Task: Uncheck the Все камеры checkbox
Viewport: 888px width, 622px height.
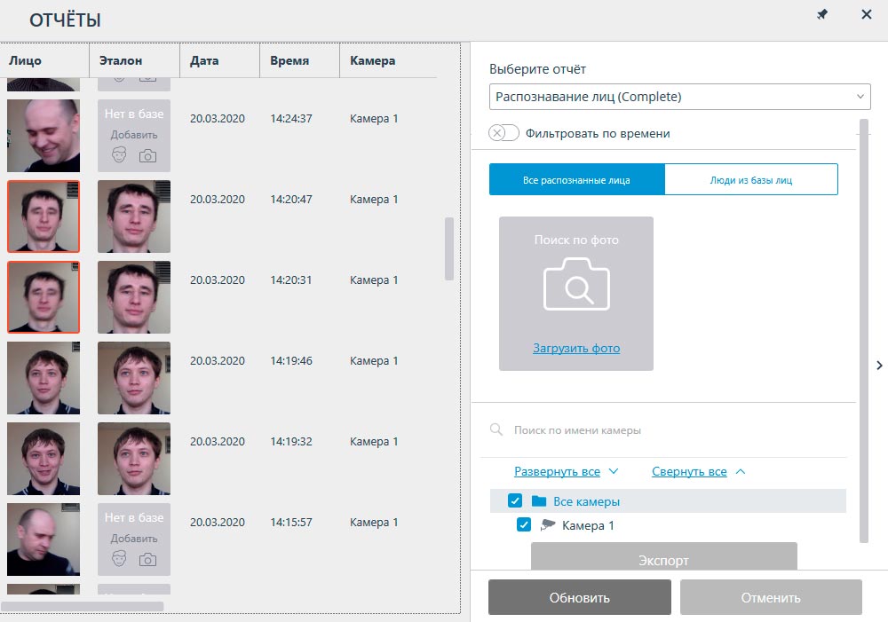Action: point(515,501)
